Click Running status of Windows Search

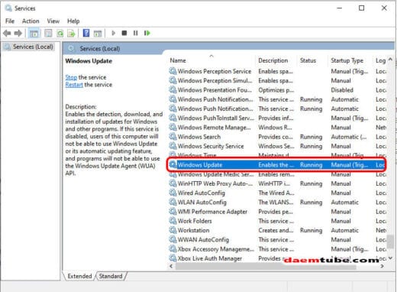(x=311, y=137)
